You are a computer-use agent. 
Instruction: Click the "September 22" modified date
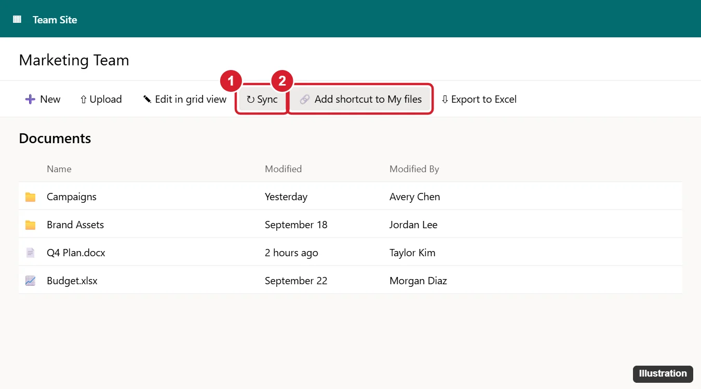(x=296, y=281)
